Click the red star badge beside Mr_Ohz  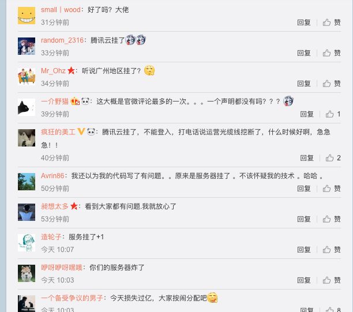click(x=71, y=71)
